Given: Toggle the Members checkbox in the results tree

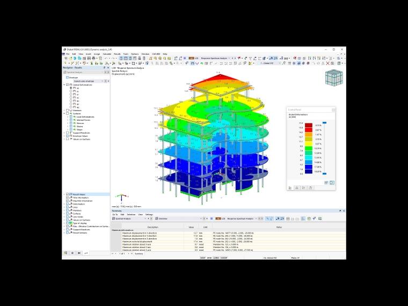Looking at the screenshot, I should click(68, 111).
